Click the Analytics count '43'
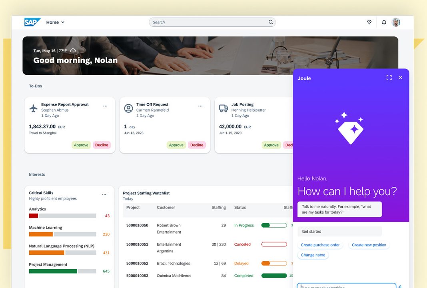 (107, 216)
